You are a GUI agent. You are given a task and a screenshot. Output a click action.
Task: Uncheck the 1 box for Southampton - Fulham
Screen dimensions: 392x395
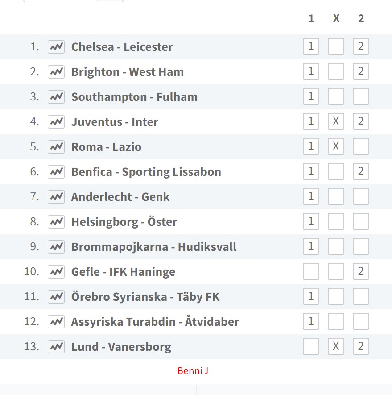[311, 96]
